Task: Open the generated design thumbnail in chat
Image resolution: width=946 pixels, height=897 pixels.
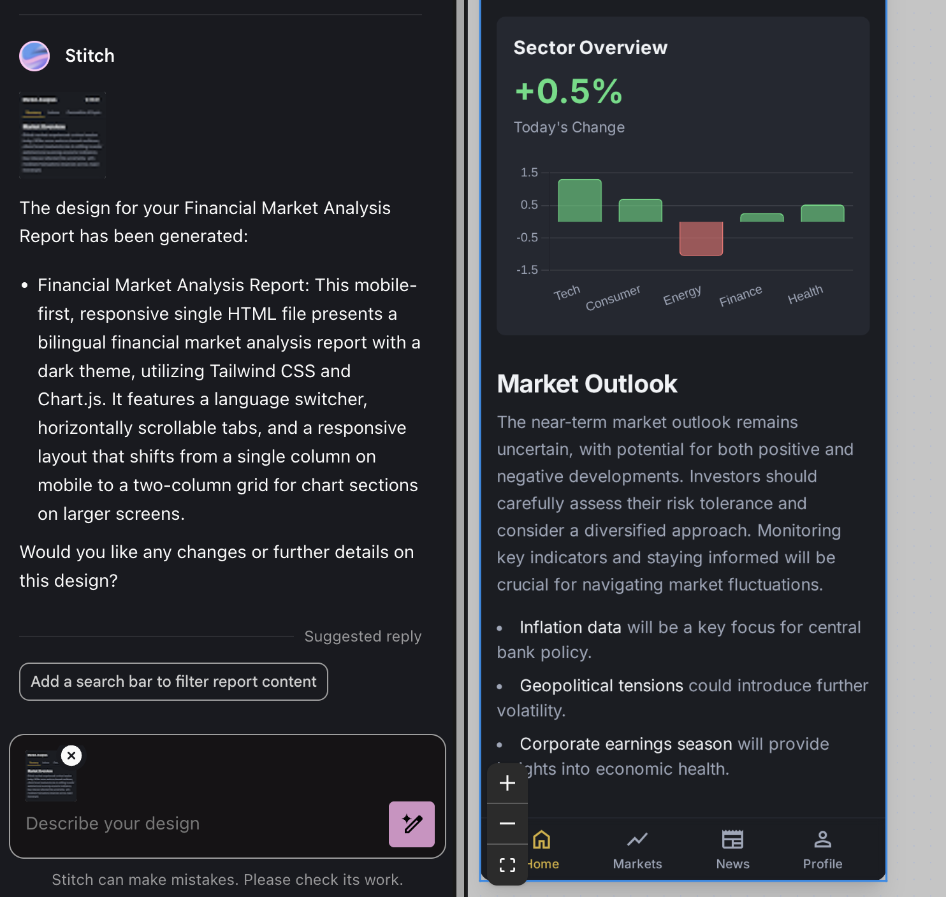Action: 62,134
